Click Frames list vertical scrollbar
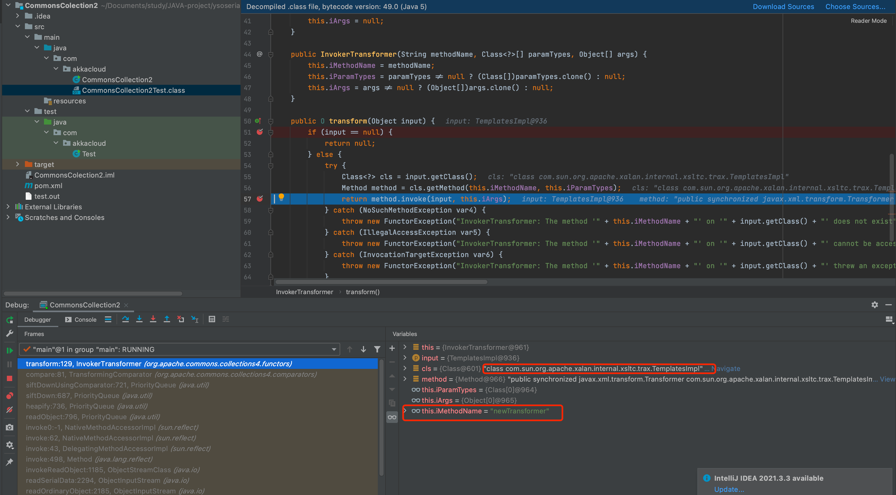 pyautogui.click(x=381, y=417)
